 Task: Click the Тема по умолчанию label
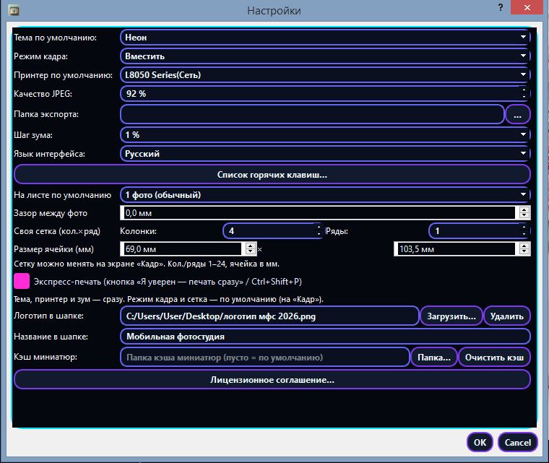tap(56, 38)
